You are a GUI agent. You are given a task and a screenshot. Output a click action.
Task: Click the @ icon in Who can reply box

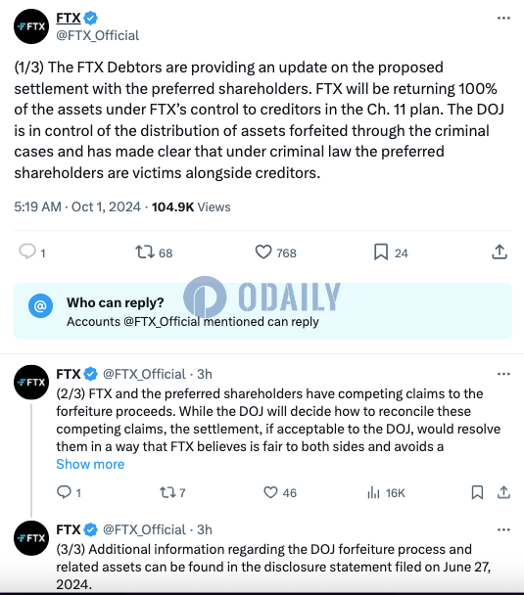40,305
